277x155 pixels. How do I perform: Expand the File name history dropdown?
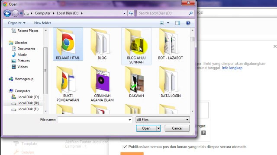click(130, 120)
